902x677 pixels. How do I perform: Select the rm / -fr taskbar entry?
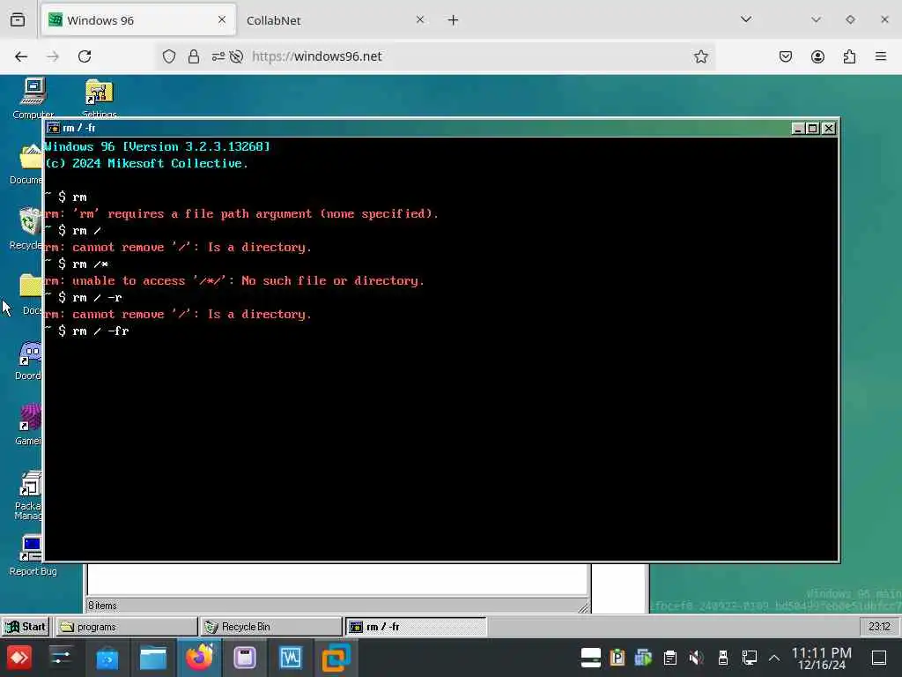416,627
